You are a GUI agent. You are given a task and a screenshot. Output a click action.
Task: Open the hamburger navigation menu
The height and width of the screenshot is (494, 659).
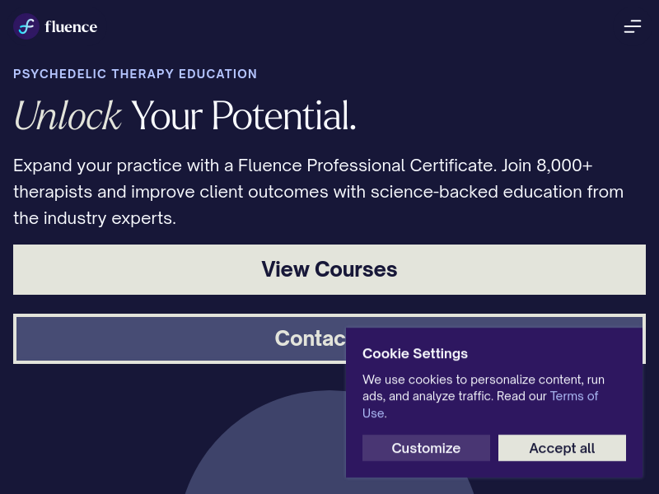(x=632, y=26)
